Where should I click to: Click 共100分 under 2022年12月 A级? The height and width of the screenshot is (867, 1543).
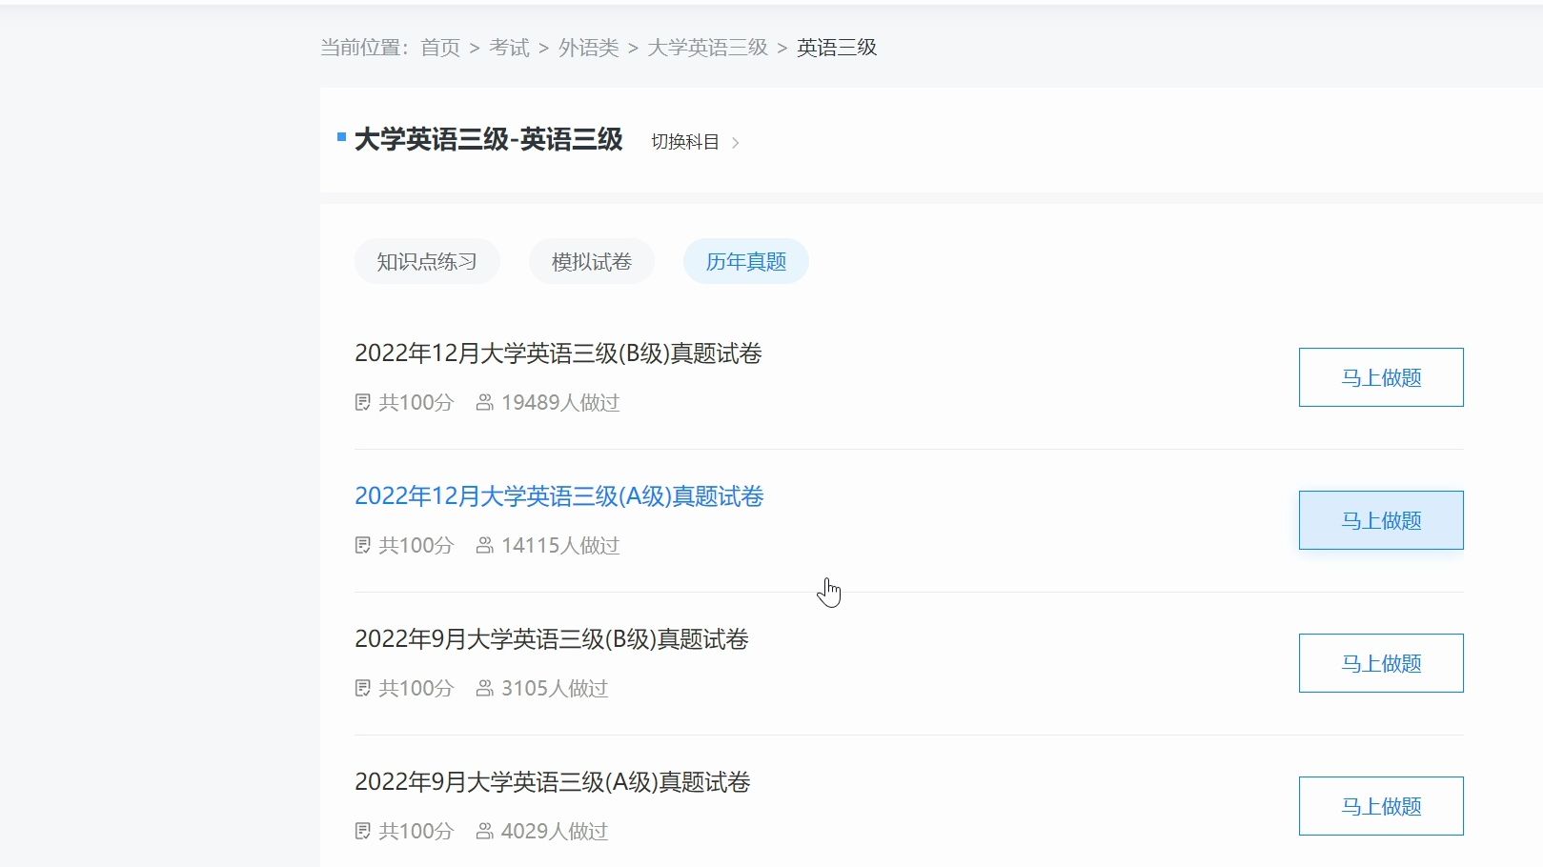click(x=416, y=545)
